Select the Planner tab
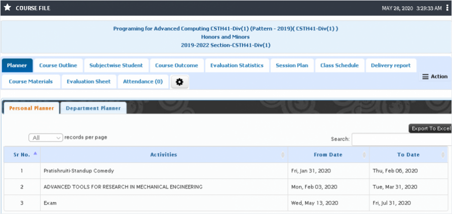The image size is (452, 214). click(17, 65)
